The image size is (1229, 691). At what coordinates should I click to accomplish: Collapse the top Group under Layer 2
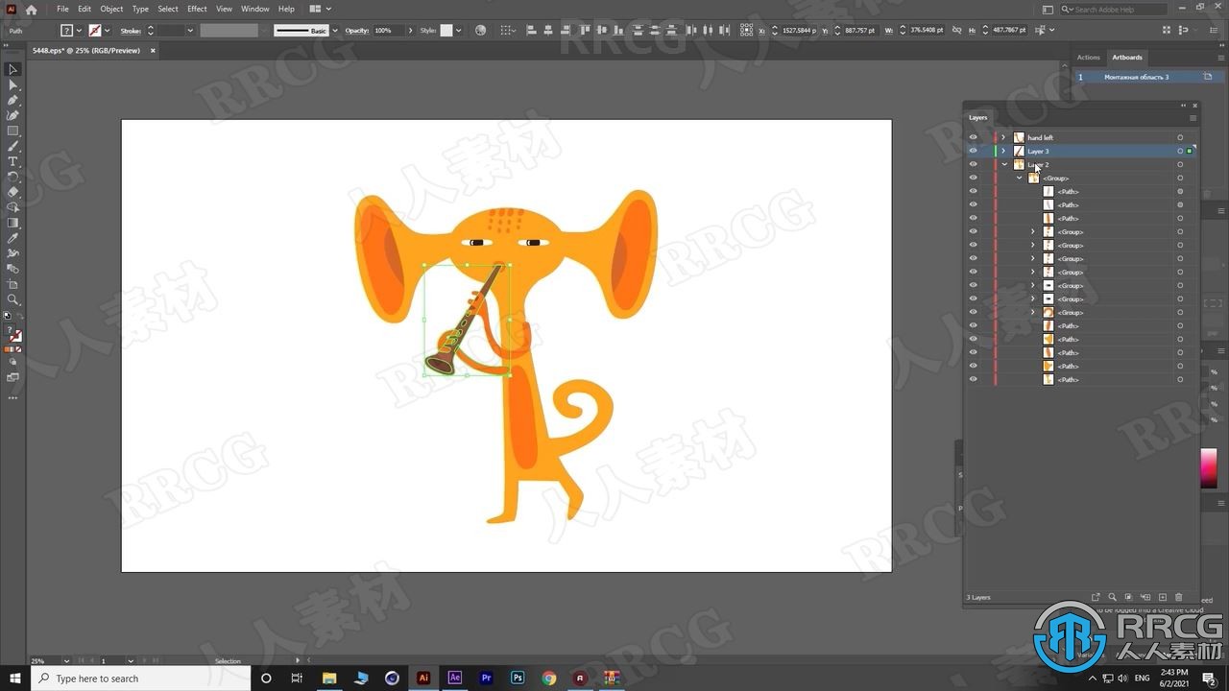pyautogui.click(x=1020, y=178)
